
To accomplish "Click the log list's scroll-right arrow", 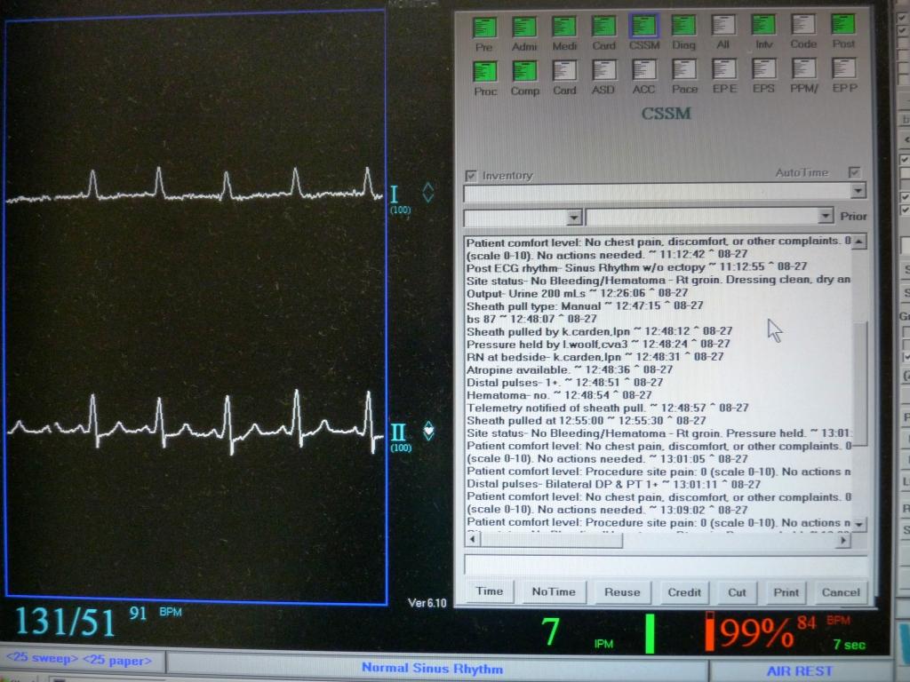I will click(x=843, y=540).
